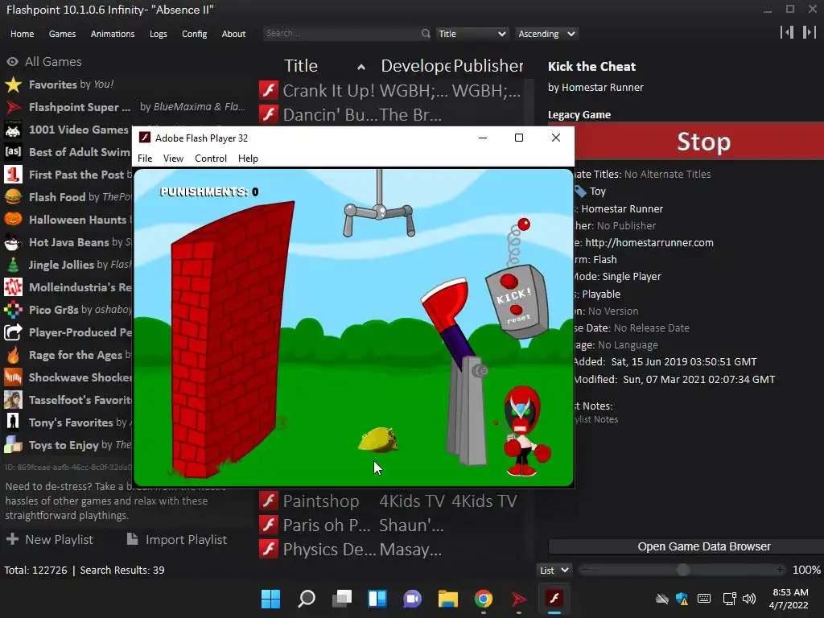Open Google Chrome from taskbar
The height and width of the screenshot is (618, 824).
pos(484,599)
